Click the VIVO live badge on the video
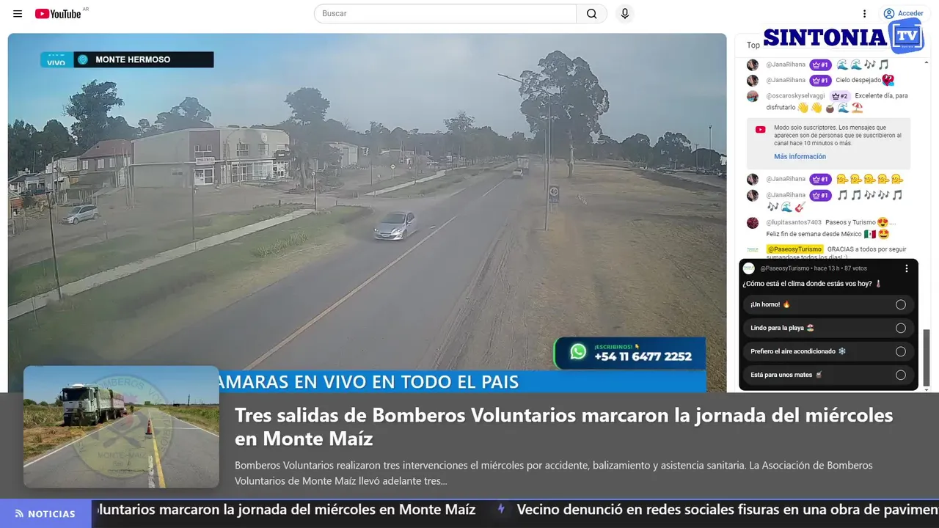The height and width of the screenshot is (528, 939). [x=56, y=60]
